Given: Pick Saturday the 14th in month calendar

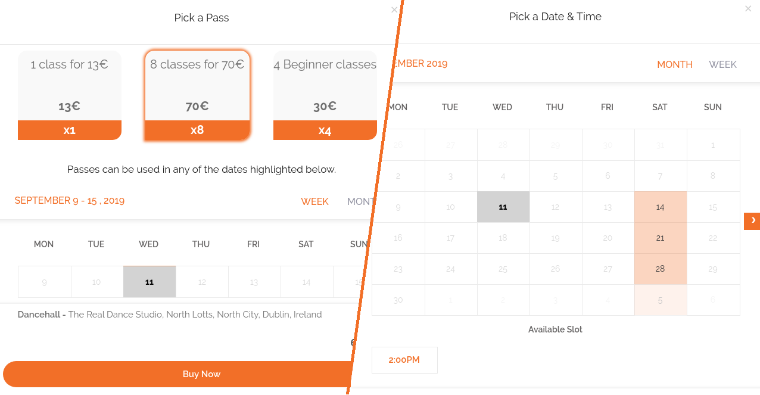Looking at the screenshot, I should point(660,207).
